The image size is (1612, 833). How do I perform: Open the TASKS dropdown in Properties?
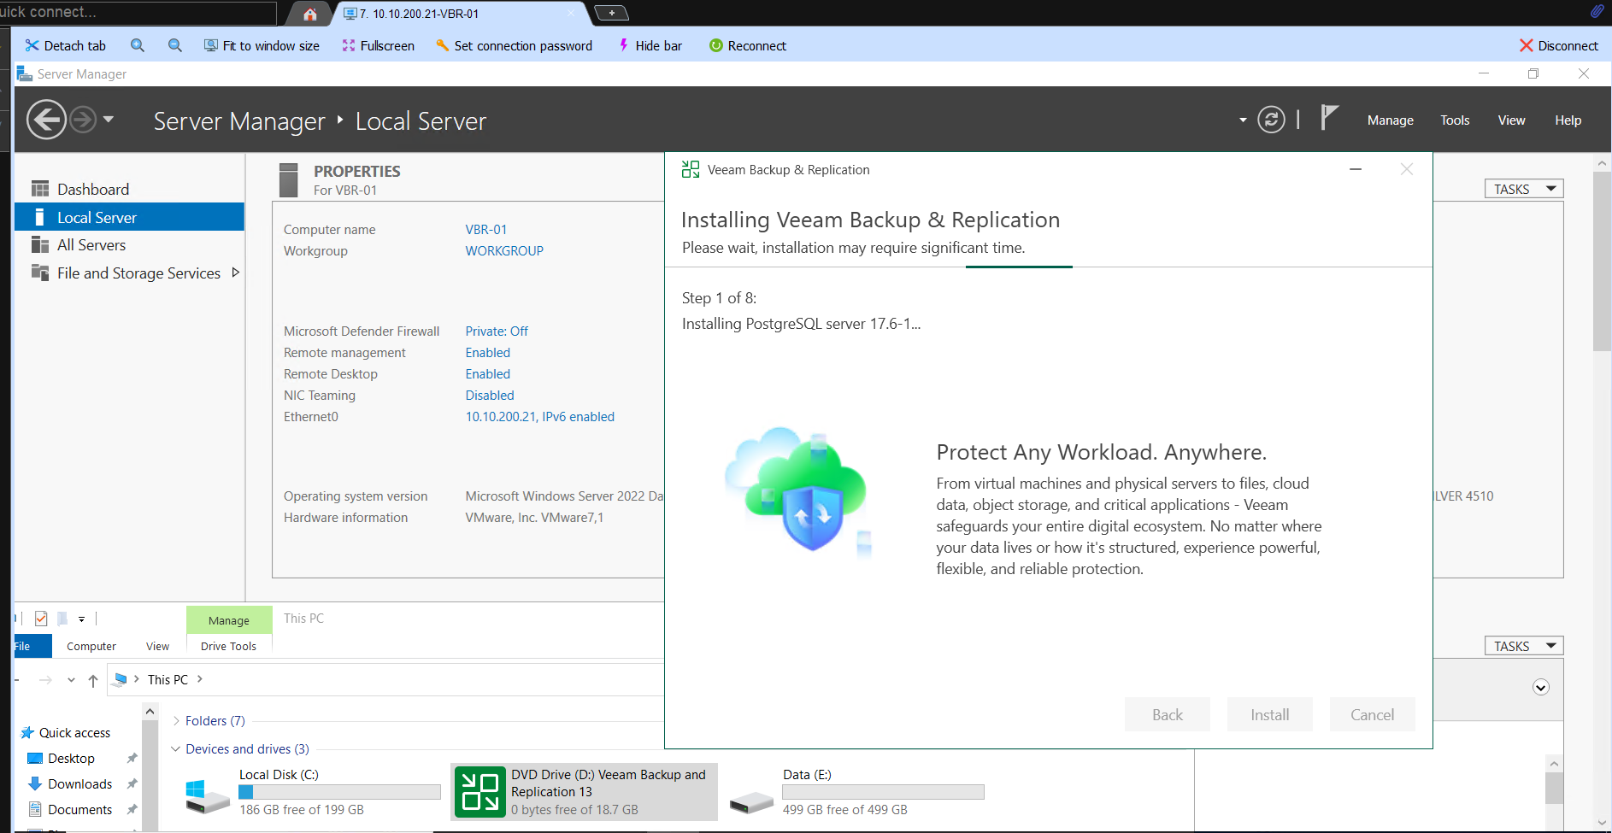pos(1524,189)
